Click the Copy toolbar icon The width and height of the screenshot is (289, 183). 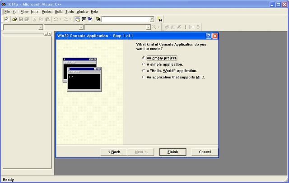point(41,19)
